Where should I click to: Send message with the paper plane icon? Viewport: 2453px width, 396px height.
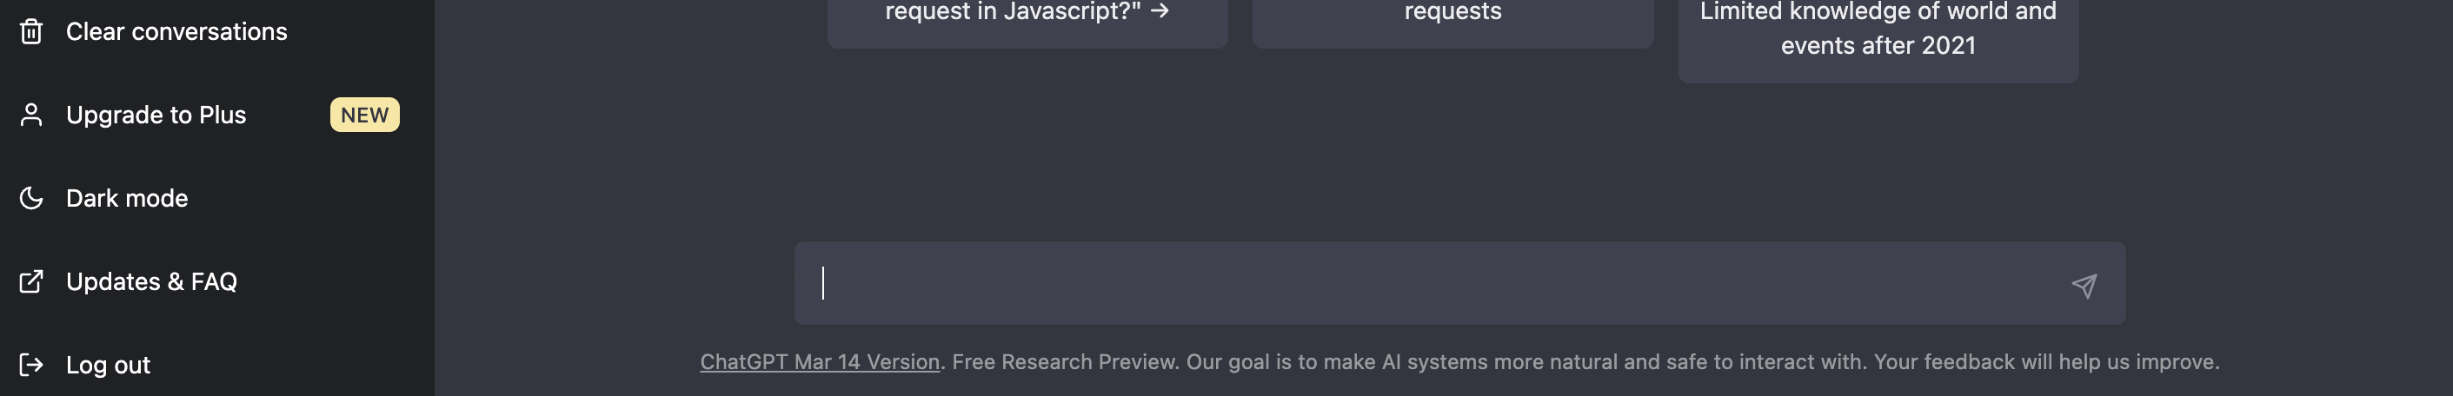tap(2084, 286)
